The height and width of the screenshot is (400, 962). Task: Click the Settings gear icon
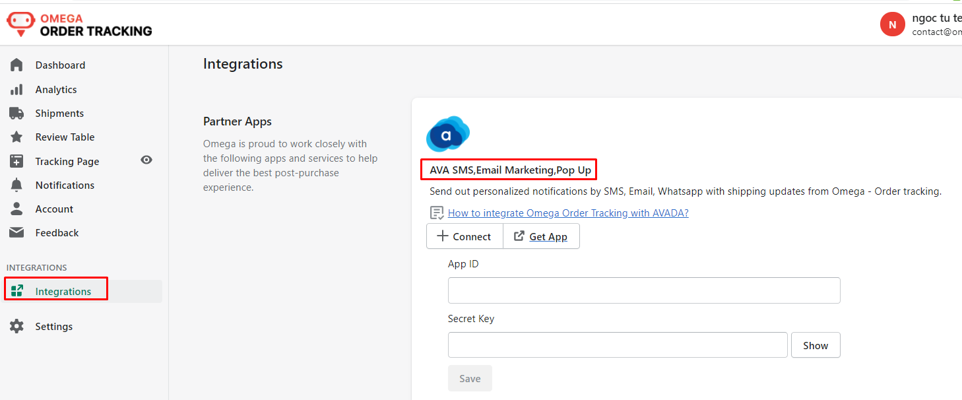click(16, 326)
